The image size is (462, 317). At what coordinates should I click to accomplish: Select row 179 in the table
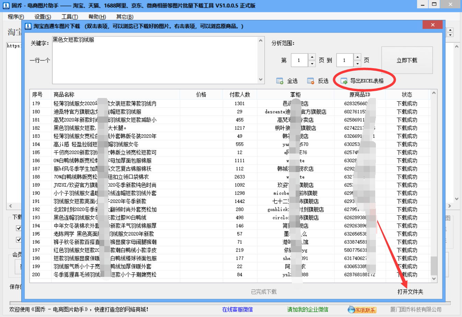pos(230,103)
